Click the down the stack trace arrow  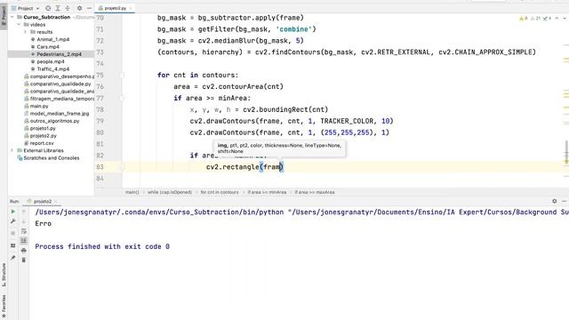tap(24, 221)
